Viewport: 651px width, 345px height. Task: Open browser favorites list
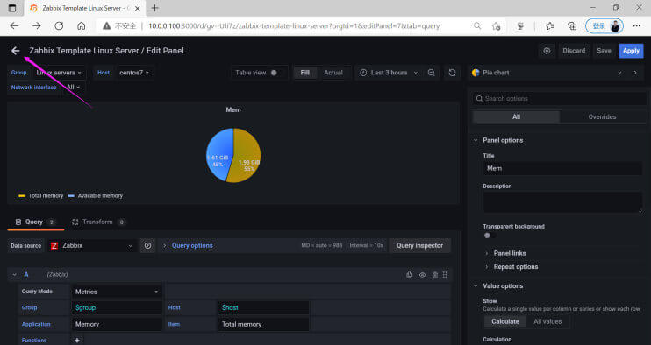tap(550, 25)
